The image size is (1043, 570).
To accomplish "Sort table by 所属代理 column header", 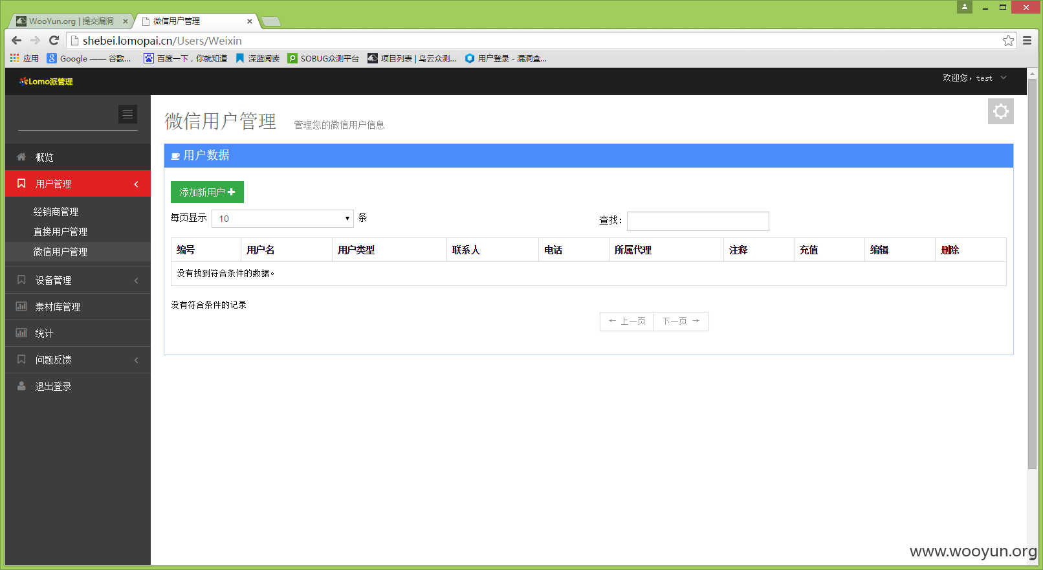I will (666, 250).
